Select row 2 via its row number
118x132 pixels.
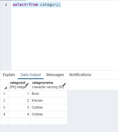point(4,101)
